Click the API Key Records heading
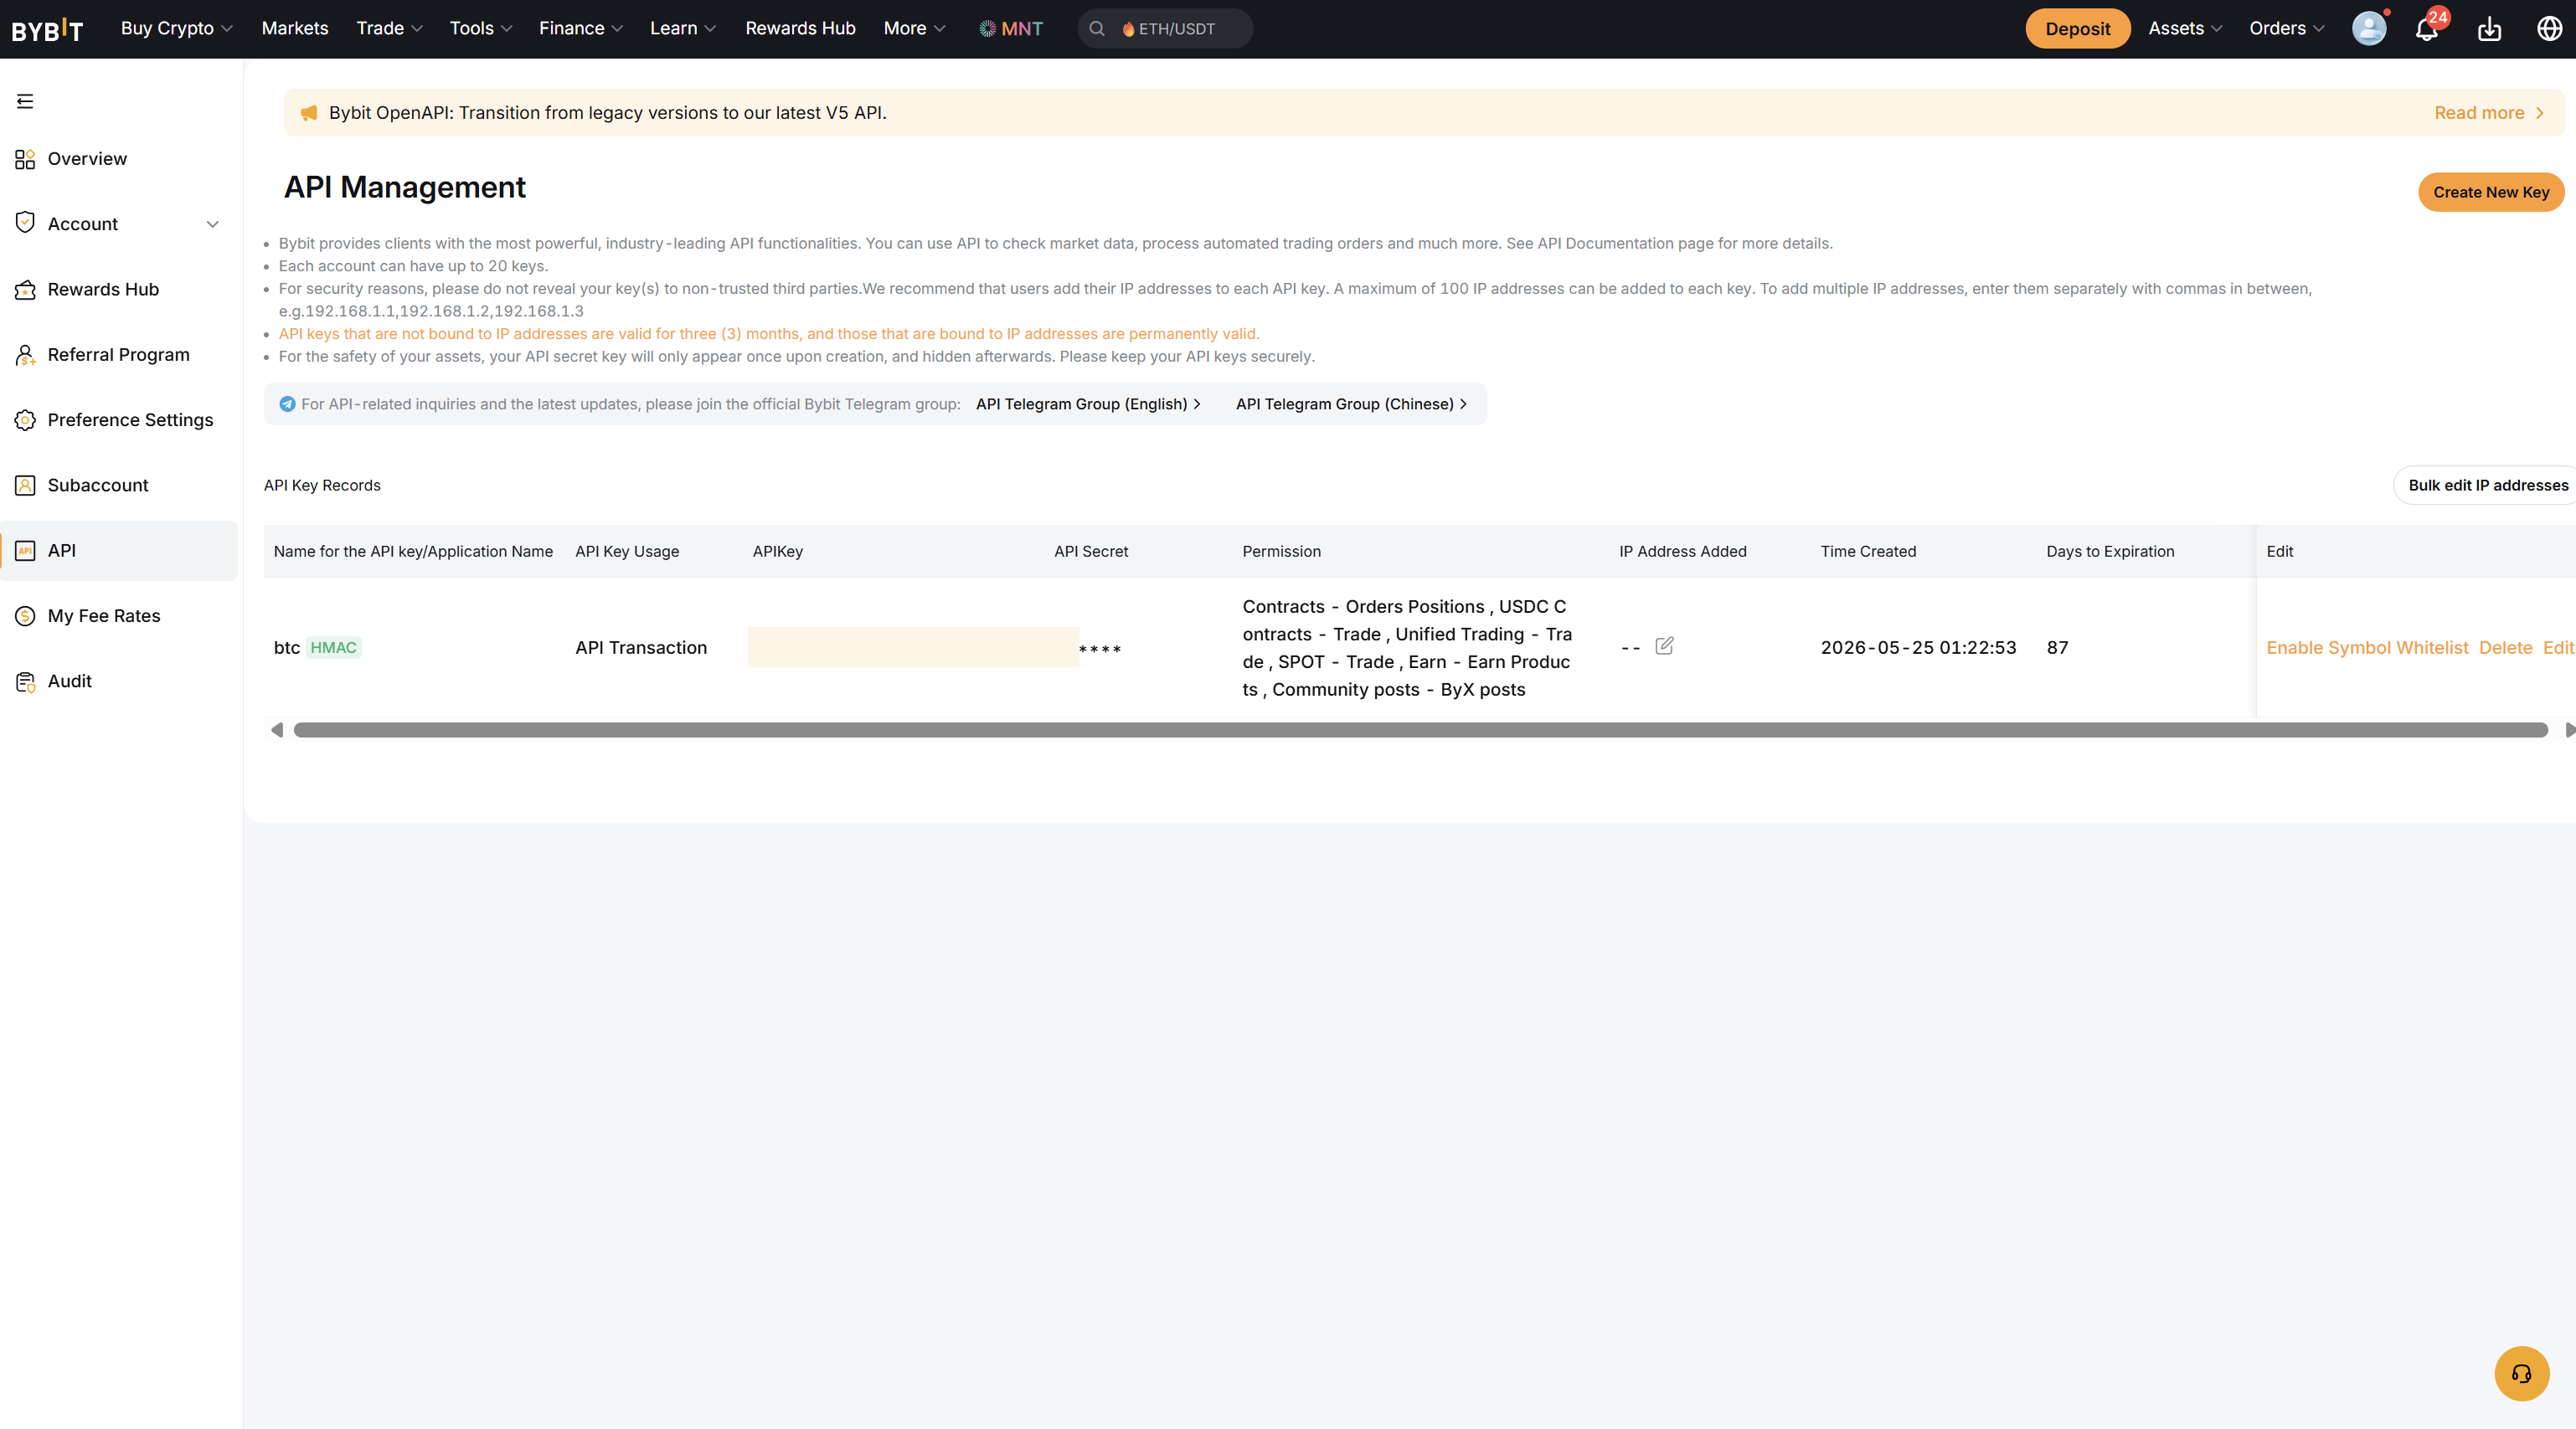This screenshot has height=1429, width=2576. tap(322, 485)
